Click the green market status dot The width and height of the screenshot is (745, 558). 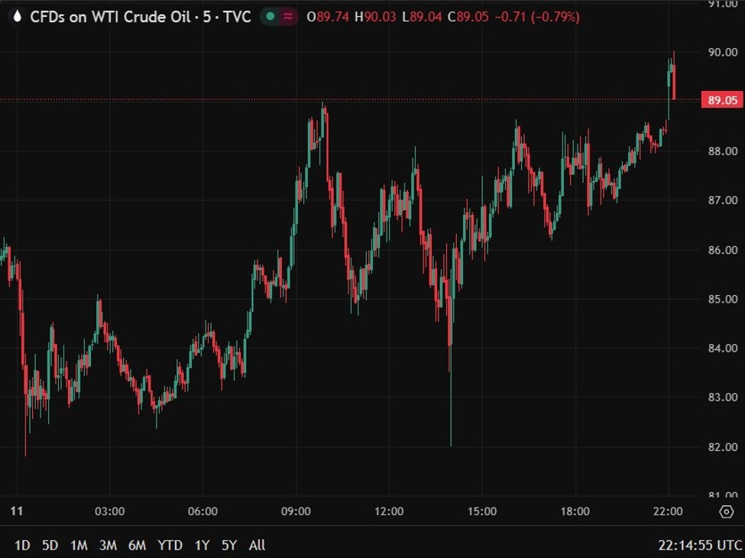[x=271, y=15]
